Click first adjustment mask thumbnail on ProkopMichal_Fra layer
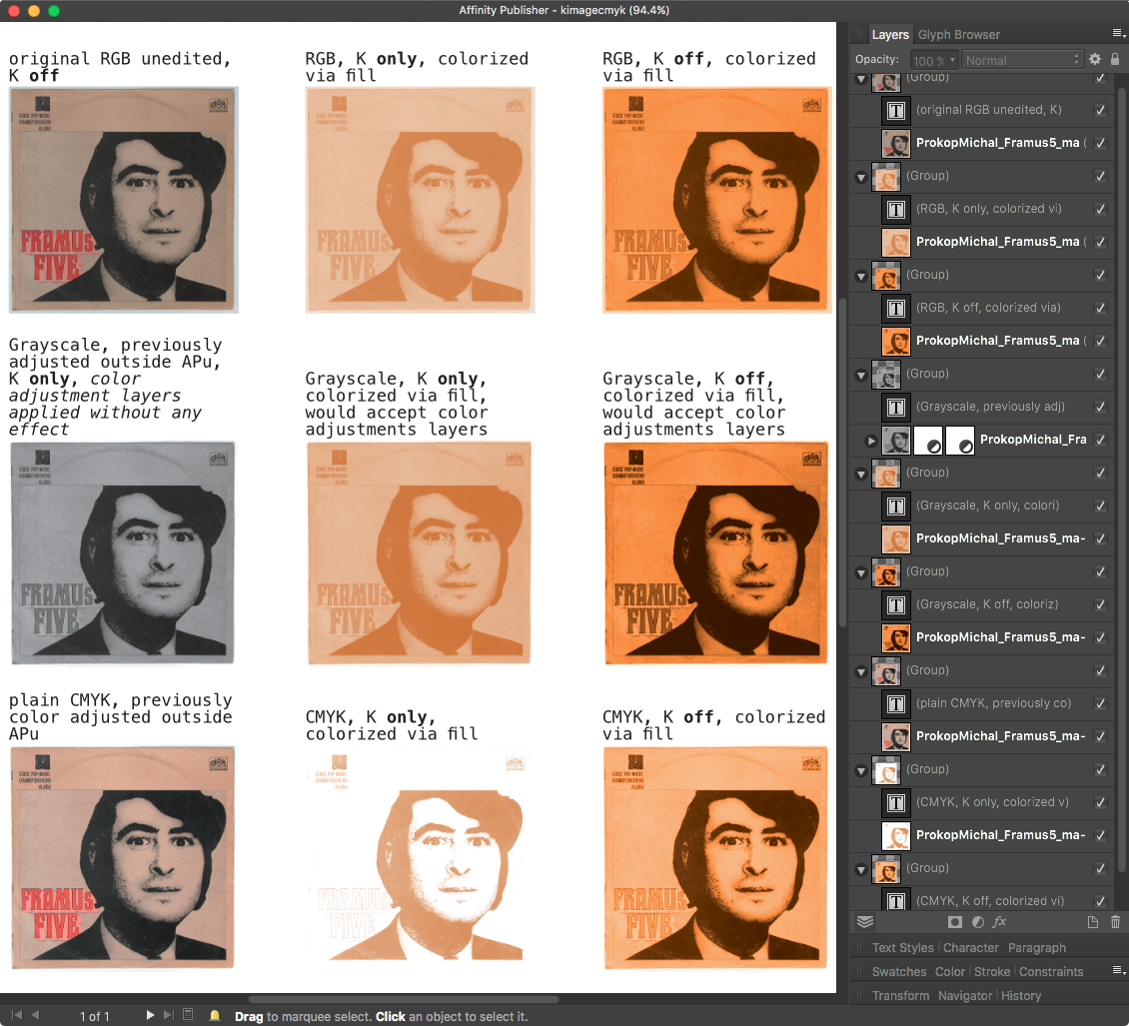This screenshot has width=1129, height=1026. (x=927, y=440)
